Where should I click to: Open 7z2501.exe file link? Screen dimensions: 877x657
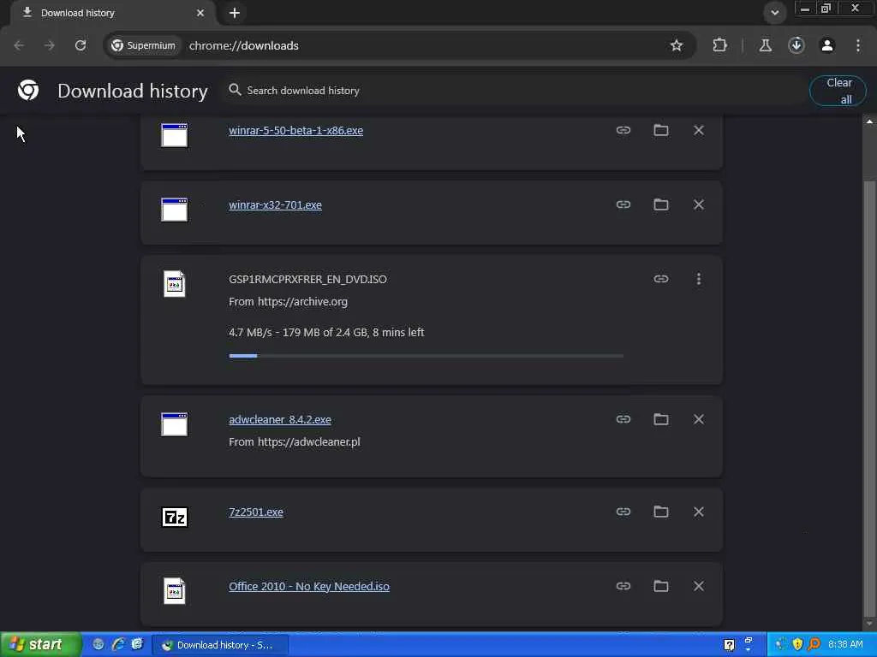pos(255,512)
